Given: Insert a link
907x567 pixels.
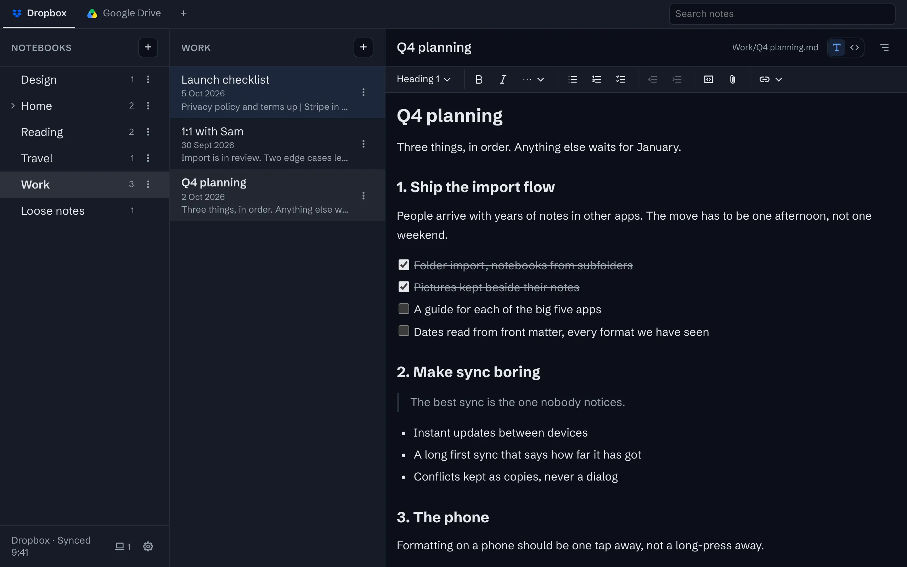Looking at the screenshot, I should 764,79.
